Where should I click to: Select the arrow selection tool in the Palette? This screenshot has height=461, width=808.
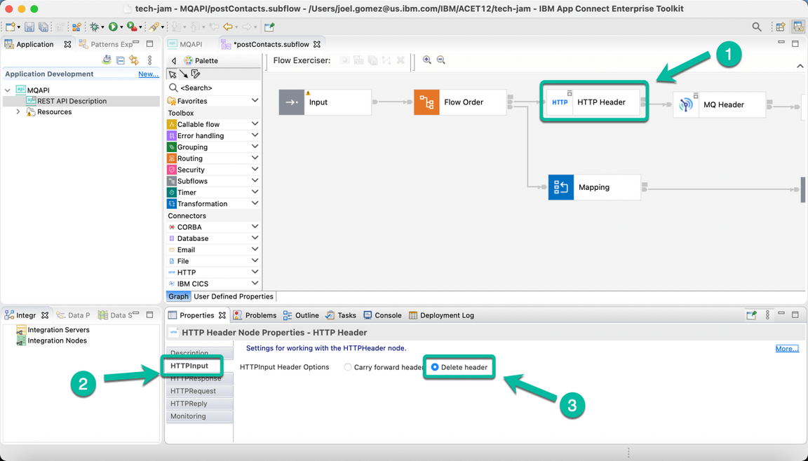(172, 74)
